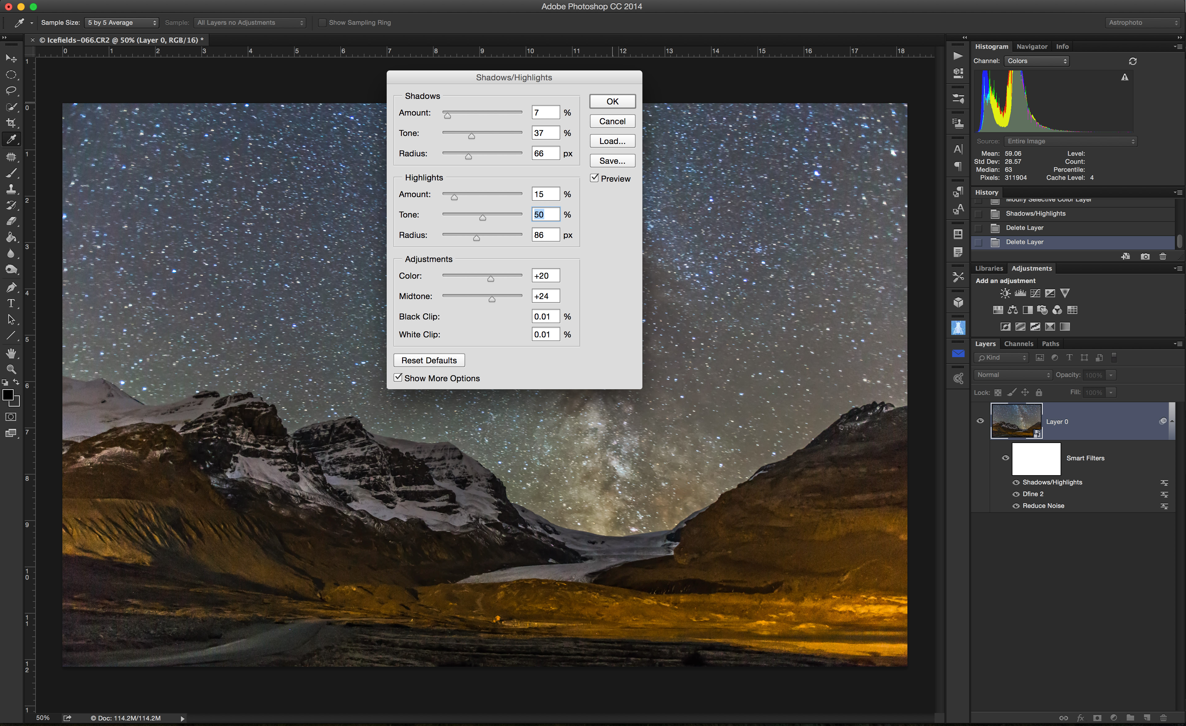Open the Astrophoto workspace dropdown
This screenshot has height=726, width=1186.
[x=1143, y=23]
